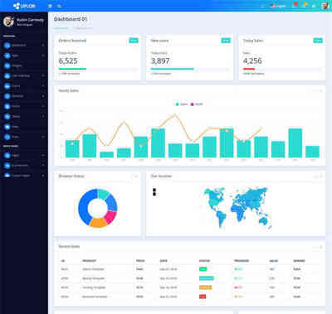Image resolution: width=332 pixels, height=314 pixels.
Task: Click the Recent Sales card options icon
Action: 321,247
